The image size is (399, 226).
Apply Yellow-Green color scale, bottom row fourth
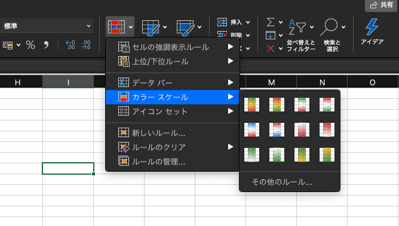pyautogui.click(x=327, y=155)
